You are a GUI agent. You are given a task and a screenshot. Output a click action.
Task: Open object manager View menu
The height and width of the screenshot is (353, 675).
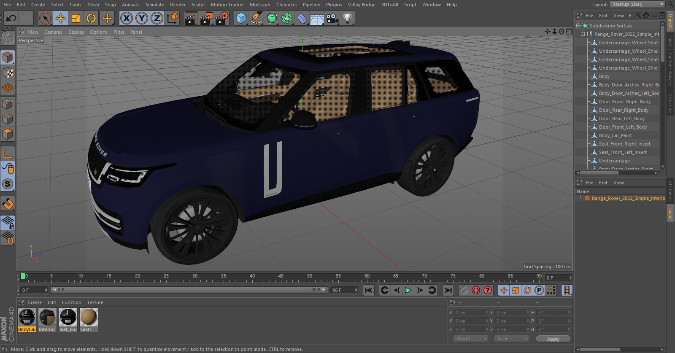coord(618,16)
